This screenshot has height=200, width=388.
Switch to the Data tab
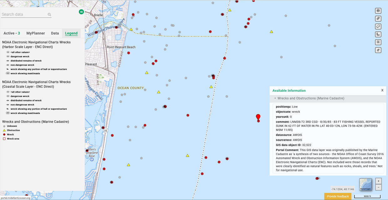click(x=55, y=33)
